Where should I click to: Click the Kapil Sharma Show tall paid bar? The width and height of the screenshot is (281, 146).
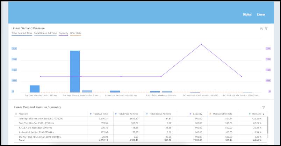(x=75, y=72)
